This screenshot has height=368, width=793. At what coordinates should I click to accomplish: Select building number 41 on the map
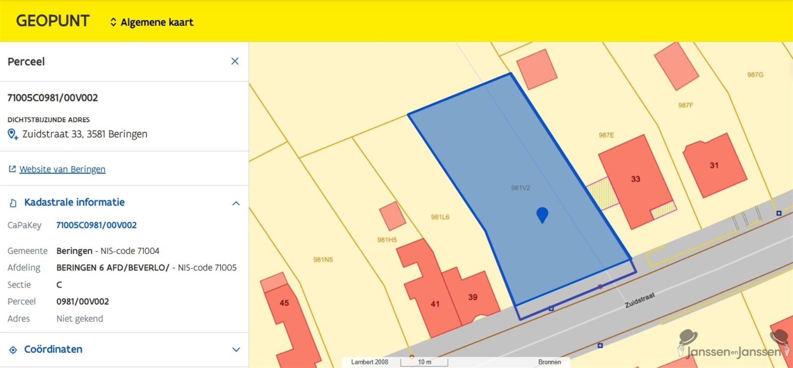point(435,304)
